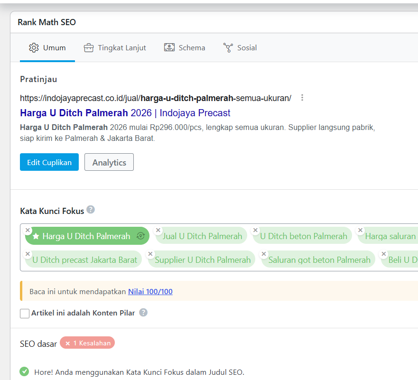Click the Sosial tab's share-nodes icon

[x=228, y=48]
